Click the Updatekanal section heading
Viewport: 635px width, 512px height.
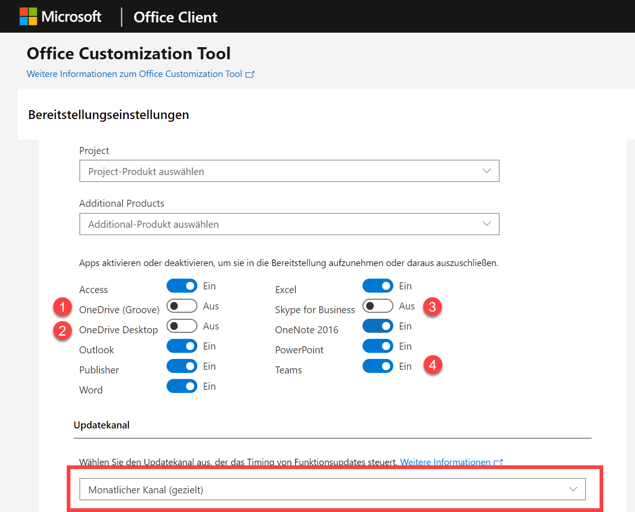[102, 425]
